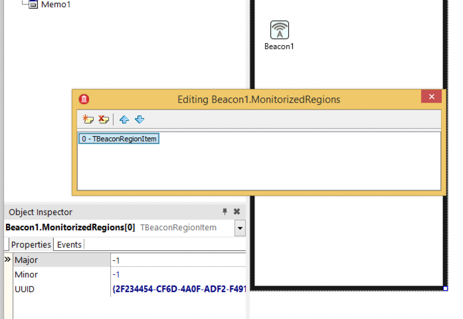Delete the selected region item
The image size is (463, 319).
104,119
